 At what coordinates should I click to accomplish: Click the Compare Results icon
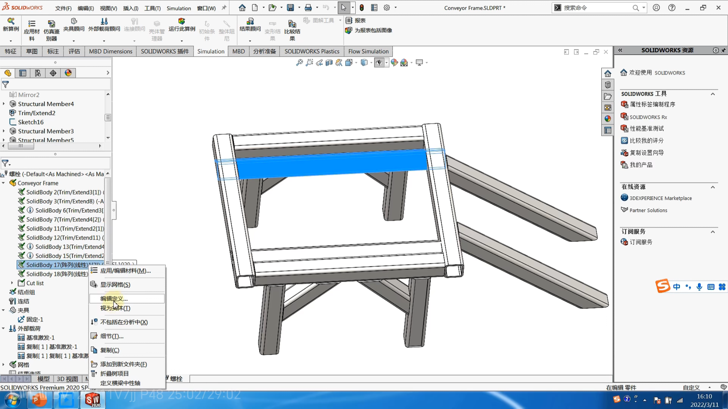(x=292, y=24)
